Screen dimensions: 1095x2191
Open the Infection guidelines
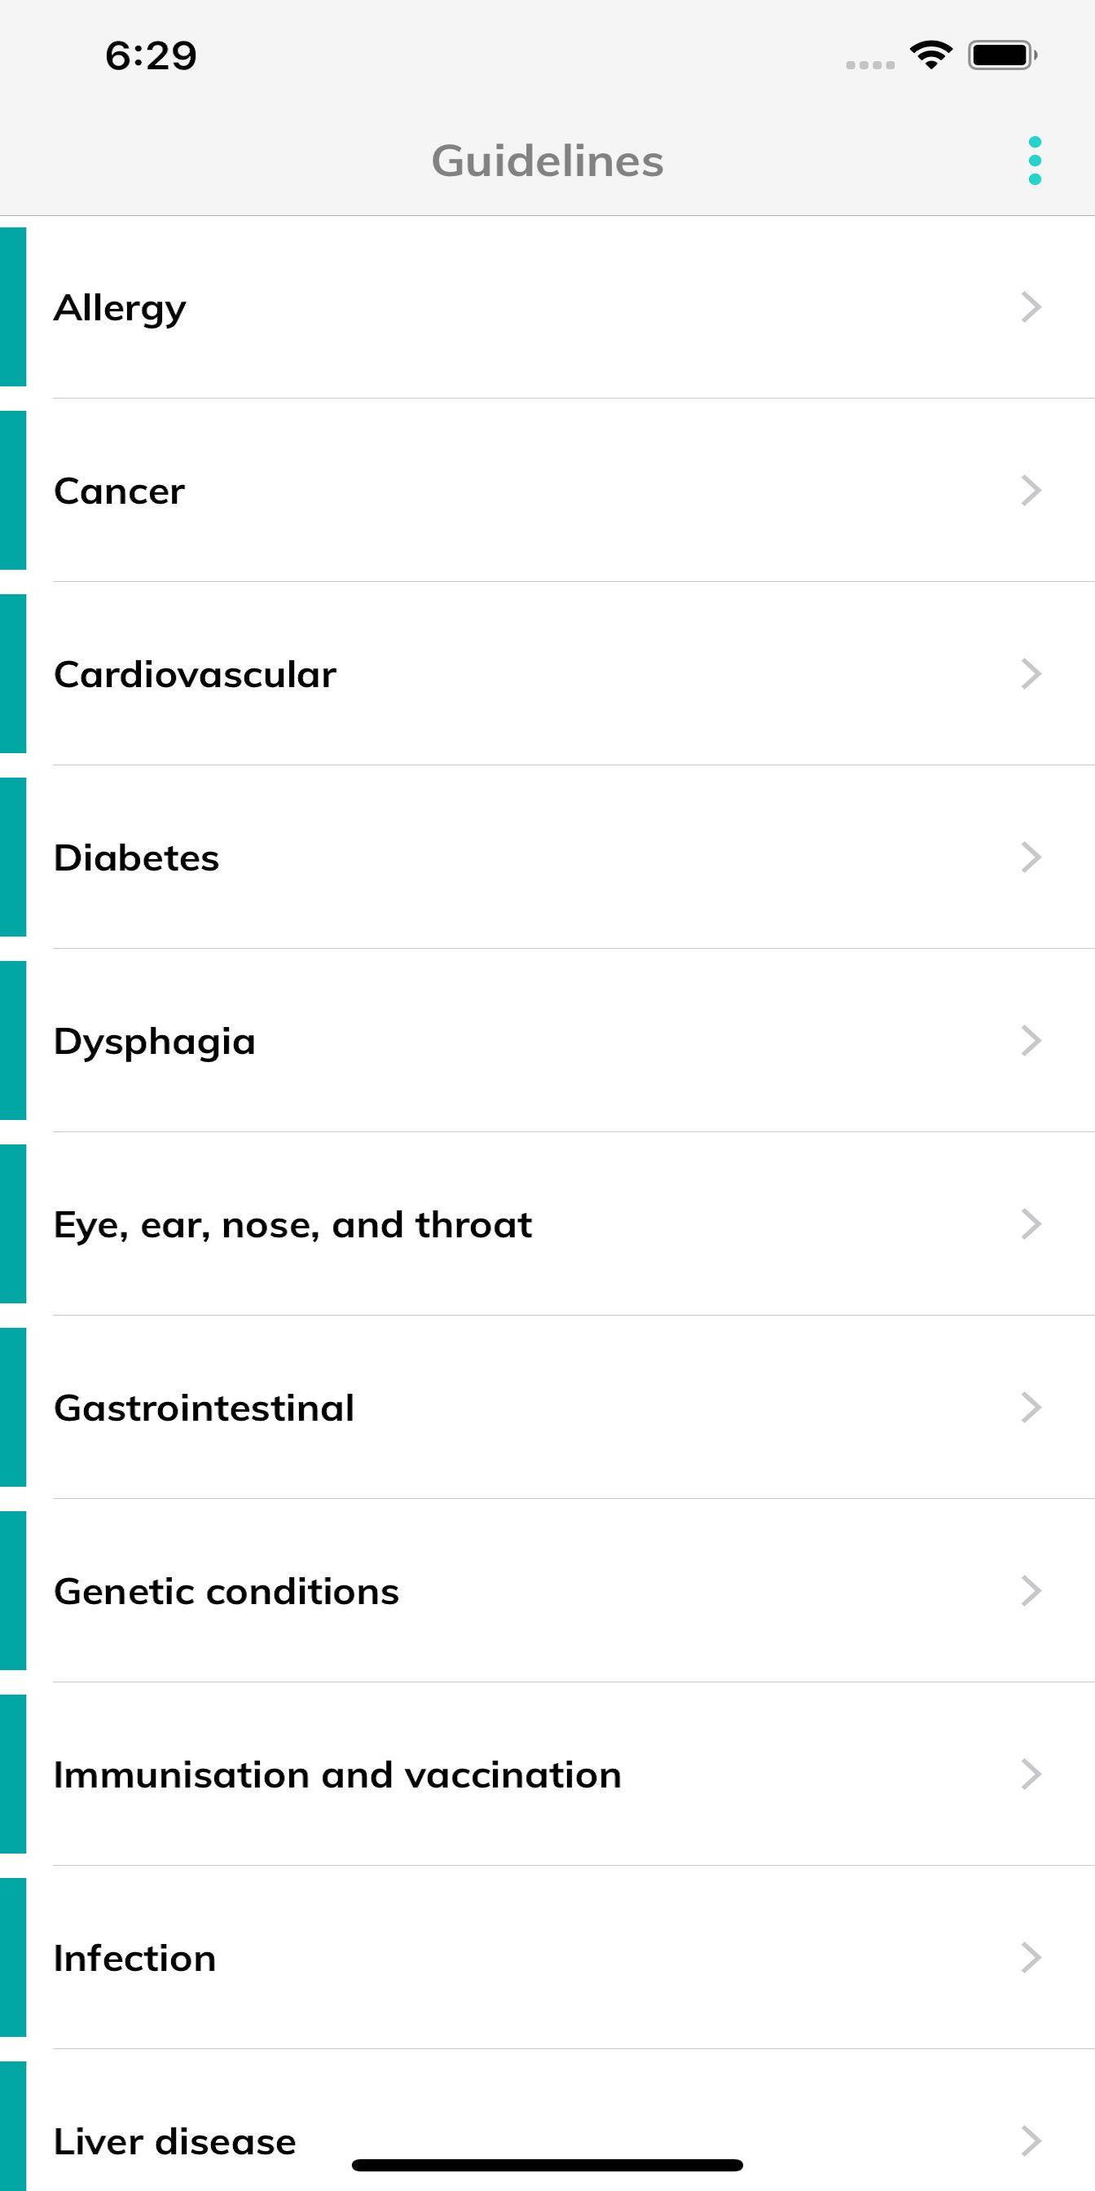pos(135,1958)
